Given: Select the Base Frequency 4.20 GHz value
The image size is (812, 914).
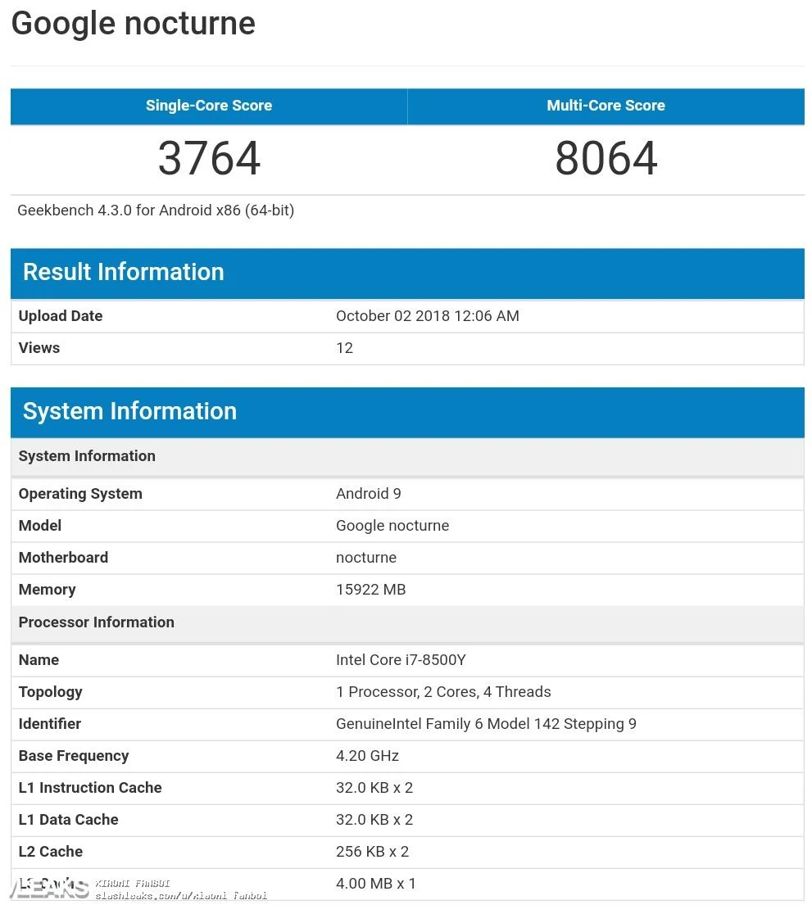Looking at the screenshot, I should [367, 756].
